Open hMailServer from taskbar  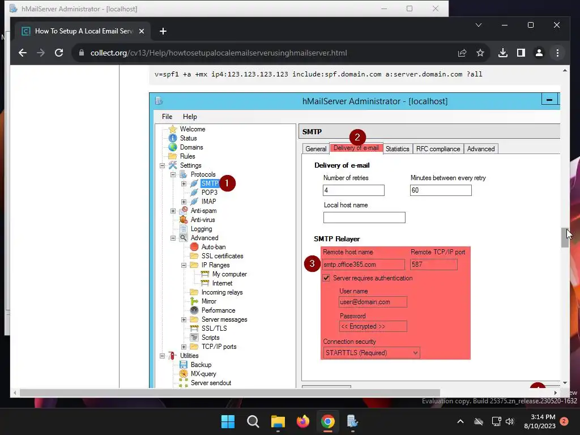tap(352, 421)
